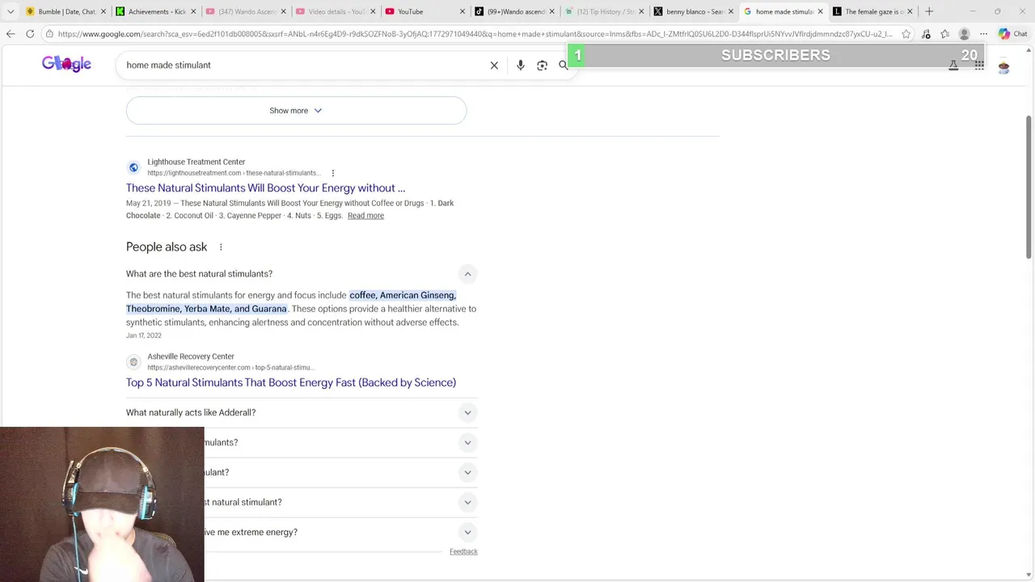1035x582 pixels.
Task: Switch to the Bumble browser tab
Action: [66, 11]
